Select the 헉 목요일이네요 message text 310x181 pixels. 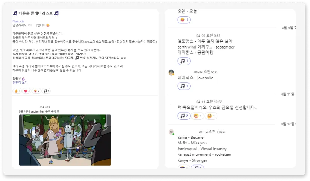(x=217, y=107)
